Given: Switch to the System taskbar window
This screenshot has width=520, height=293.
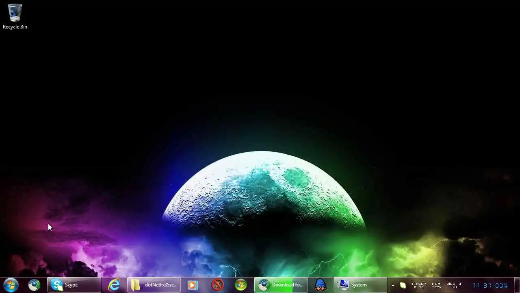Looking at the screenshot, I should click(360, 285).
